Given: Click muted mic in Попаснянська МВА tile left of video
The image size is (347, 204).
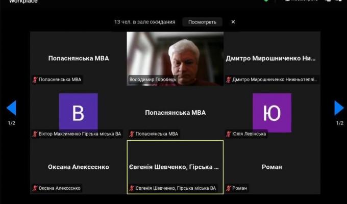Looking at the screenshot, I should tap(35, 80).
